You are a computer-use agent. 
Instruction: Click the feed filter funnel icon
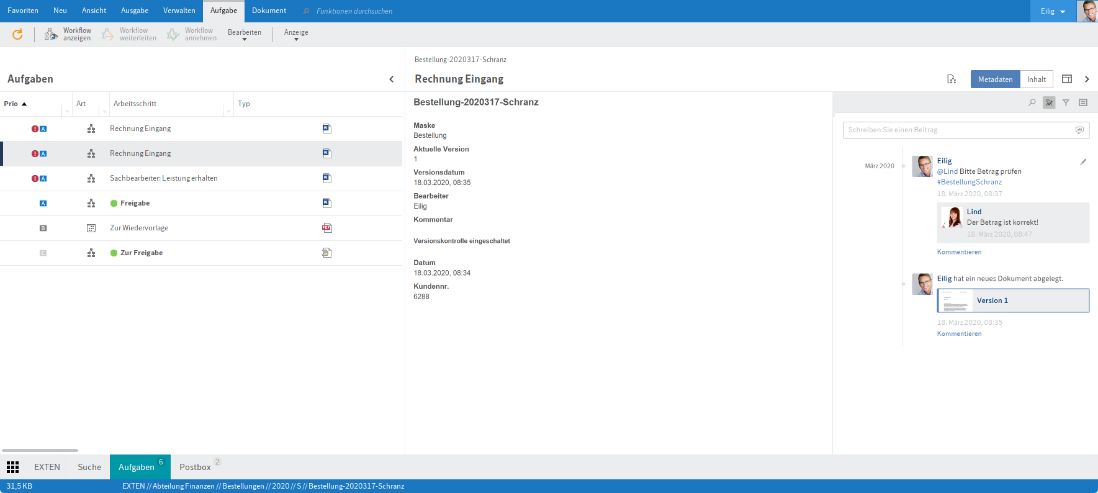(1066, 102)
